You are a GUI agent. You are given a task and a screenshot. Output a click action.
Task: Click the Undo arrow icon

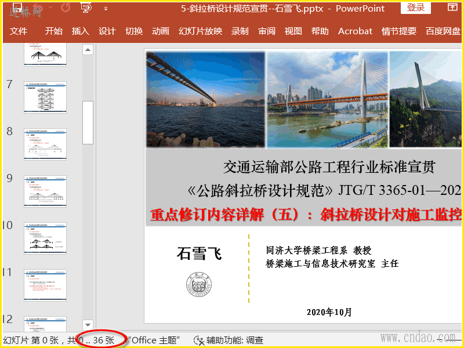tap(39, 8)
